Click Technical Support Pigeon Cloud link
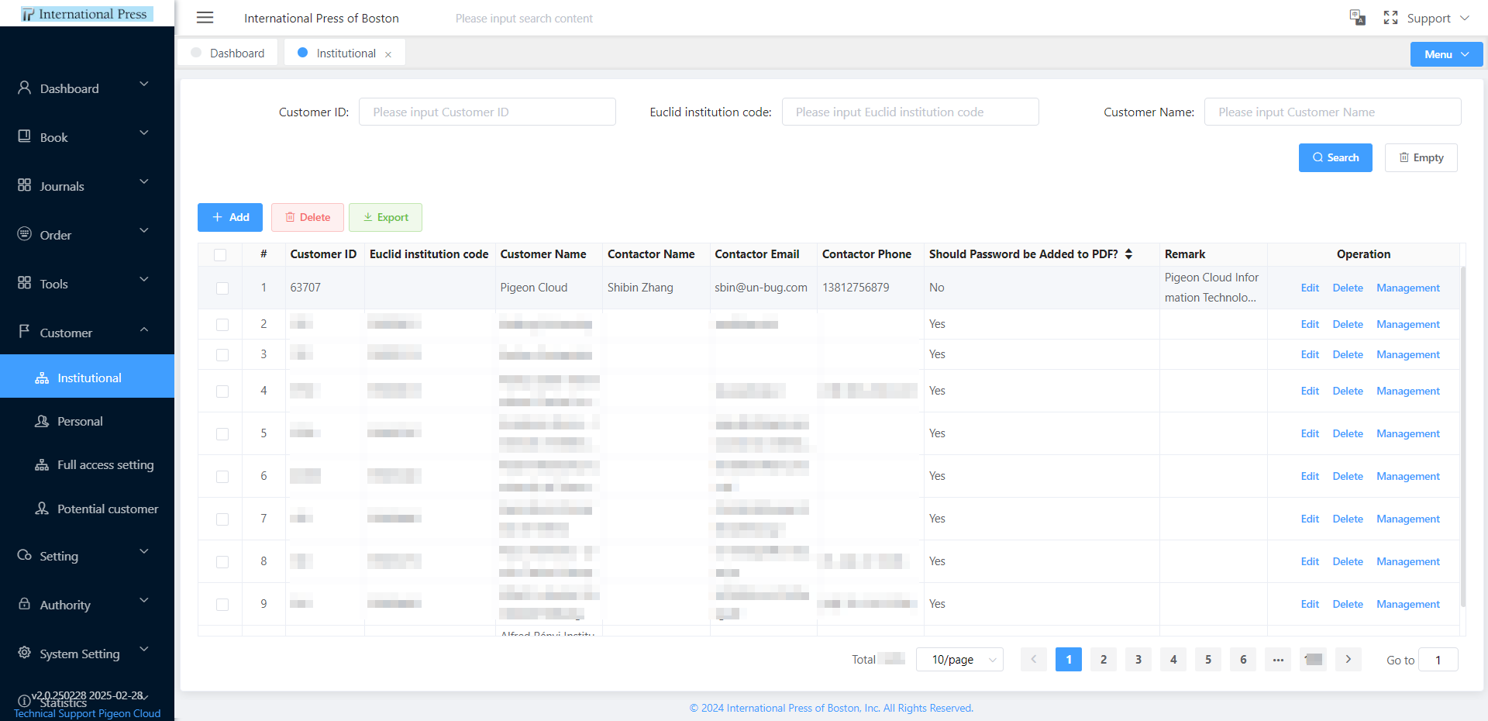The width and height of the screenshot is (1488, 721). point(87,713)
